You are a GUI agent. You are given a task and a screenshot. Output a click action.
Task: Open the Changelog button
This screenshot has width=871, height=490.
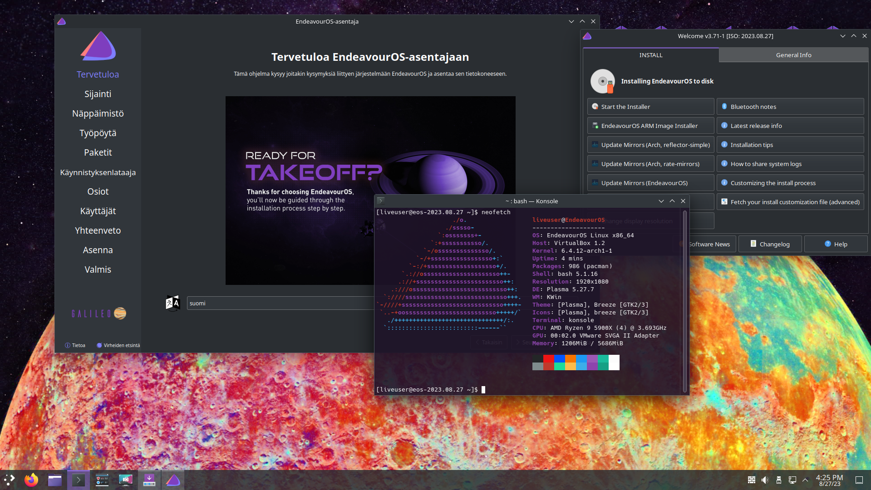click(x=770, y=244)
